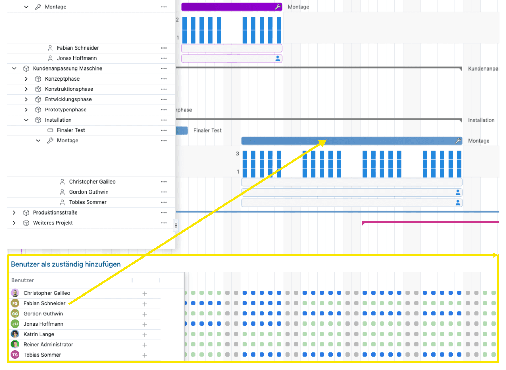The image size is (506, 370).
Task: Click the package icon next to Entwicklungsphase
Action: pos(38,99)
